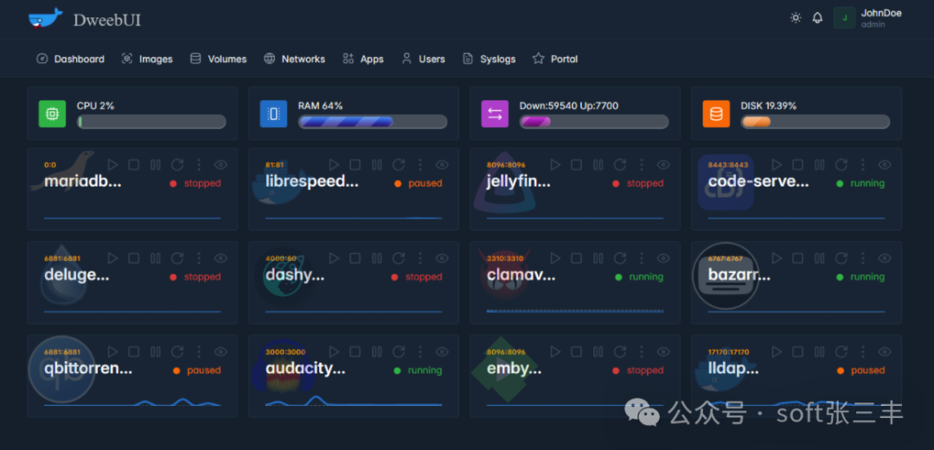Screen dimensions: 934x450
Task: Open the three-dot menu on emby card
Action: coord(642,352)
